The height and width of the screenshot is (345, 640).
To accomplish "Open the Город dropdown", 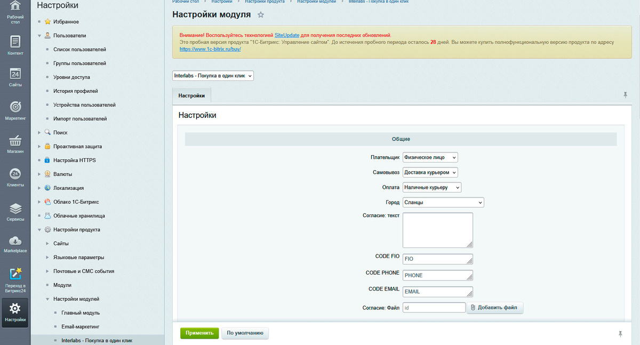I will [x=443, y=202].
